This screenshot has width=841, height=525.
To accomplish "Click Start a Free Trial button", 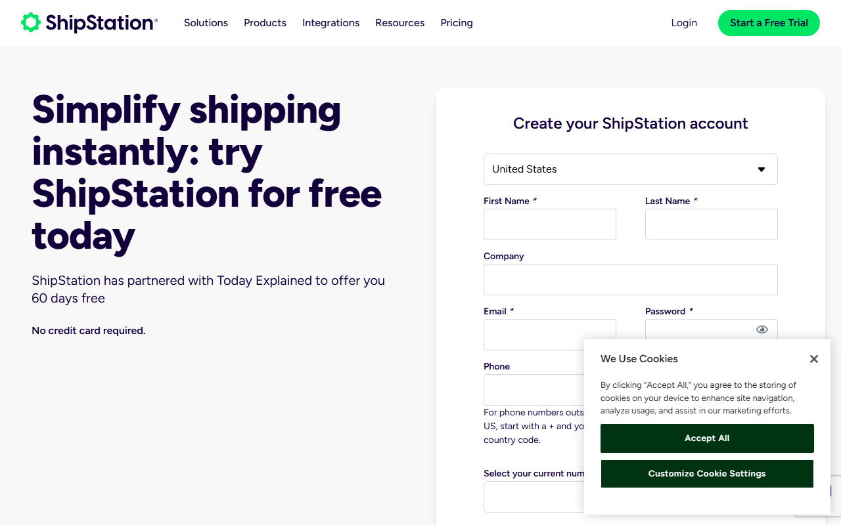I will 769,23.
